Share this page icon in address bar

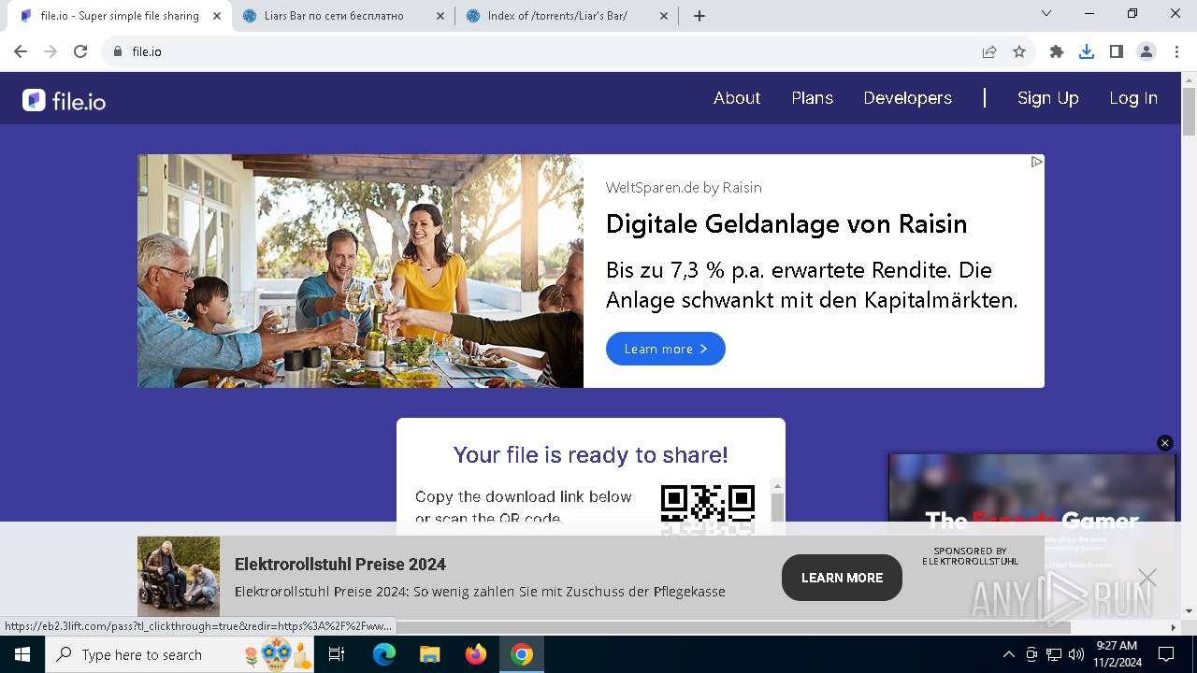(x=989, y=51)
